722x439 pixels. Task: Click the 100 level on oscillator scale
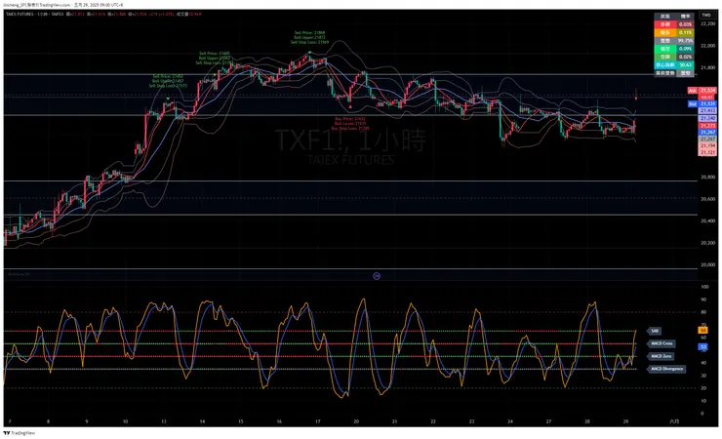pyautogui.click(x=704, y=287)
